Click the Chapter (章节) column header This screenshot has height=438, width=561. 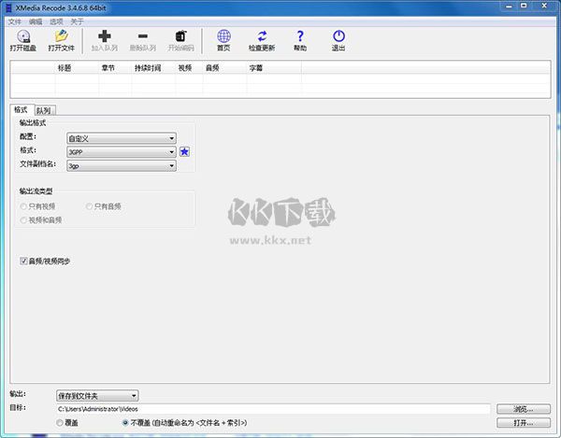coord(115,68)
